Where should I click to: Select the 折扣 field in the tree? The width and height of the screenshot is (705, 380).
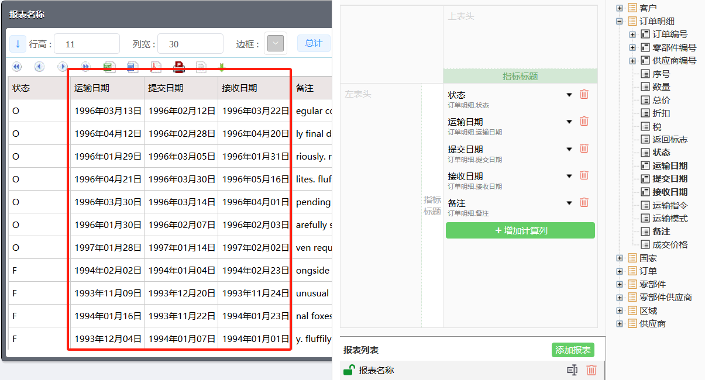click(661, 113)
